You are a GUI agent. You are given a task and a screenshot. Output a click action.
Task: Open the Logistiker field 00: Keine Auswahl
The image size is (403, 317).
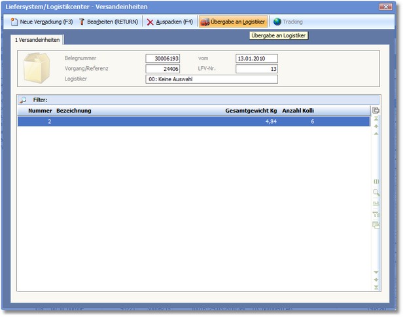(x=211, y=79)
